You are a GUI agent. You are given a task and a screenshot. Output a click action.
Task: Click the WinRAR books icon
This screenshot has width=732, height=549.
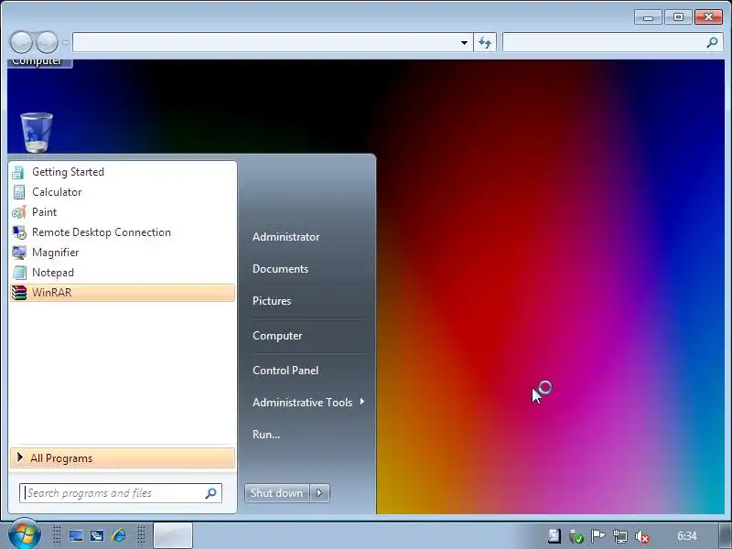(x=19, y=293)
